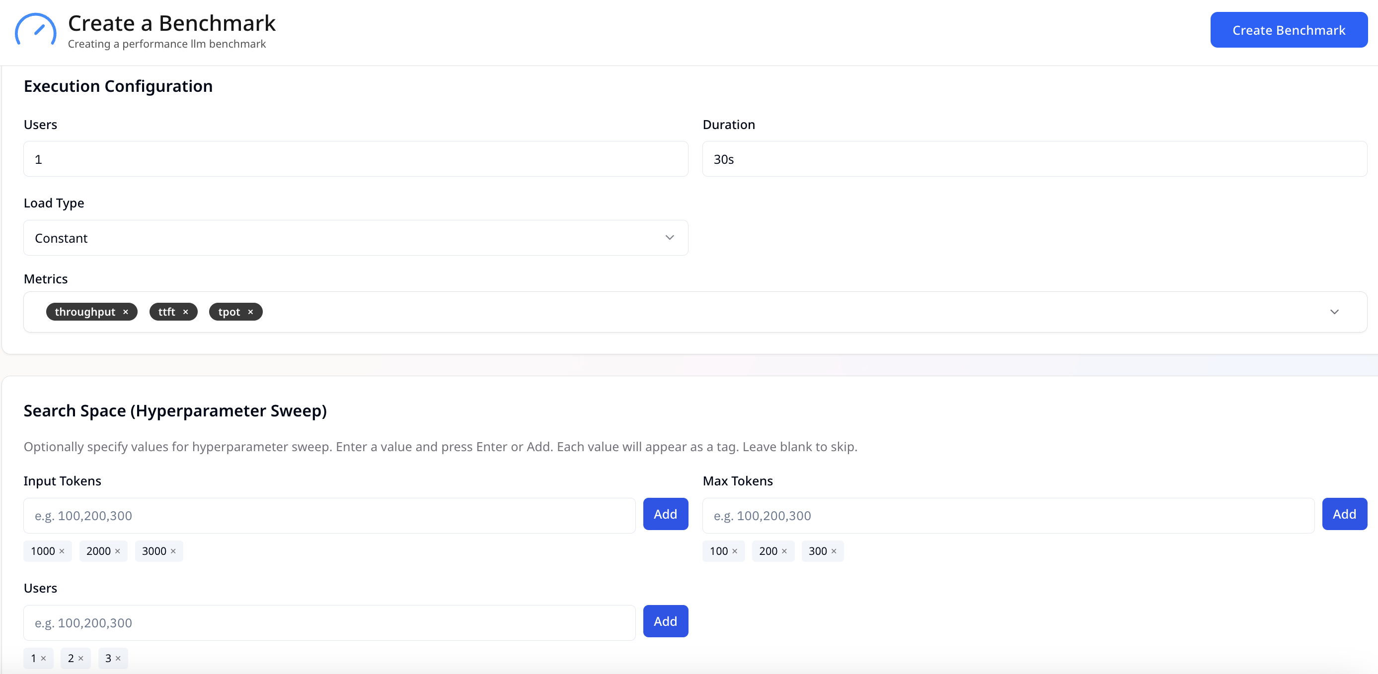The height and width of the screenshot is (674, 1378).
Task: Expand the Metrics multi-select chevron
Action: point(1334,312)
